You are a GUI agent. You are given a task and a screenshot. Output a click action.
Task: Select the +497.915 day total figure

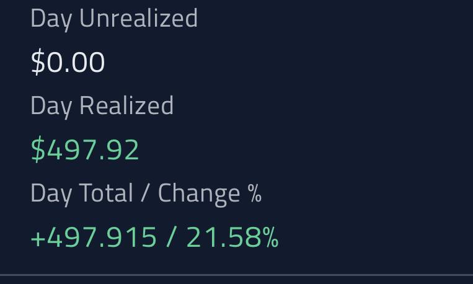click(x=94, y=237)
